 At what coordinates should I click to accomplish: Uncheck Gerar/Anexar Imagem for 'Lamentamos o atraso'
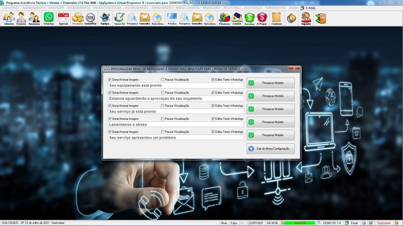coord(110,119)
